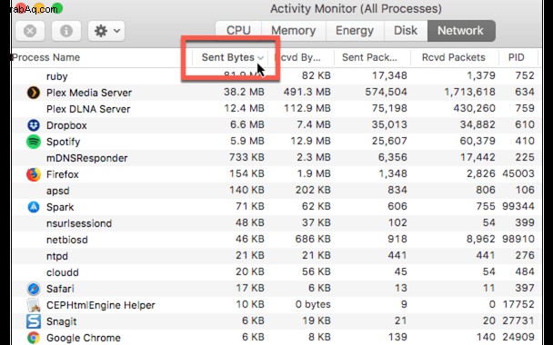Select the Google Chrome icon
The image size is (553, 345).
tap(34, 338)
